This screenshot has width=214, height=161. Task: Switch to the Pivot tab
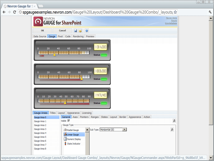60,36
